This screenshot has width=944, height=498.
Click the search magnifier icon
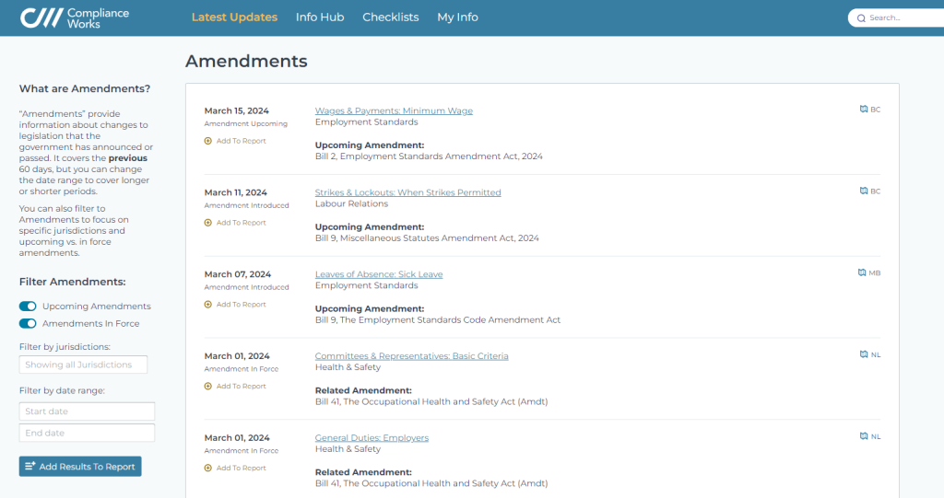(861, 18)
